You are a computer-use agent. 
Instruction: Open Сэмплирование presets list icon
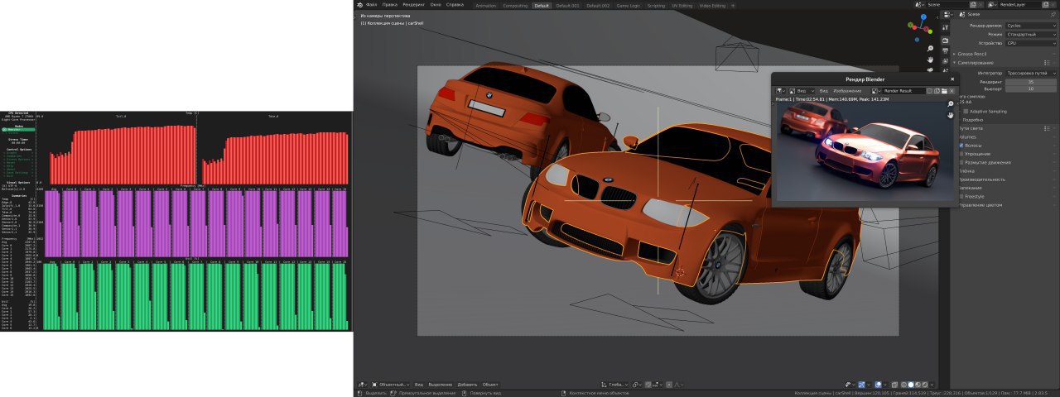point(1047,63)
